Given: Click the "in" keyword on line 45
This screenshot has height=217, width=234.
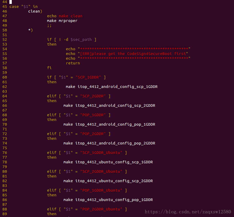Looking at the screenshot, I should (35, 7).
